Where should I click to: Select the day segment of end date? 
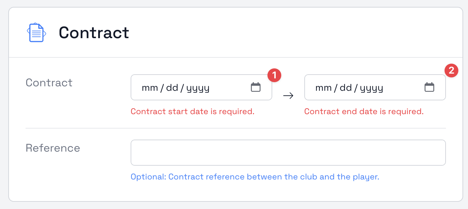346,88
